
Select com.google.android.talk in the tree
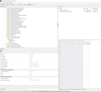(x=14, y=28)
